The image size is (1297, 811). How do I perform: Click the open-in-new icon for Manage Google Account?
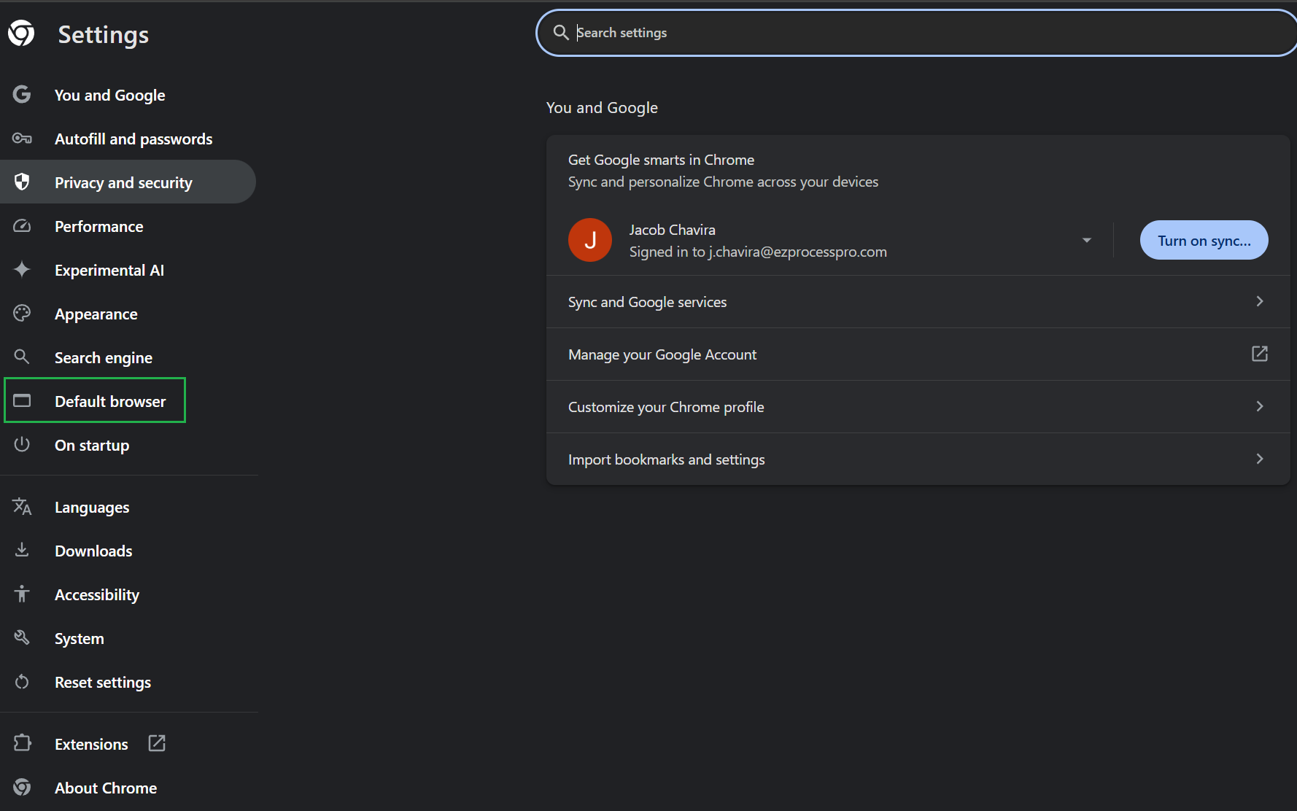coord(1260,354)
